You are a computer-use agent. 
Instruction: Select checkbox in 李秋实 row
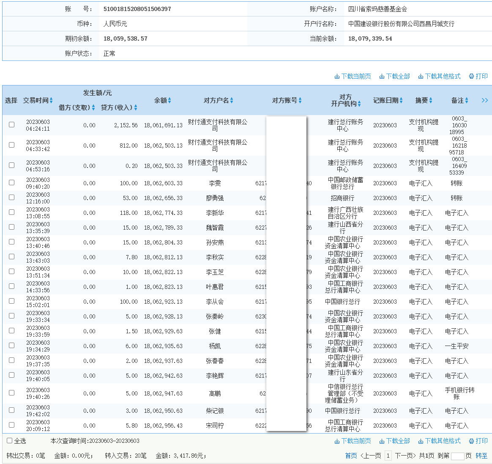pos(11,256)
